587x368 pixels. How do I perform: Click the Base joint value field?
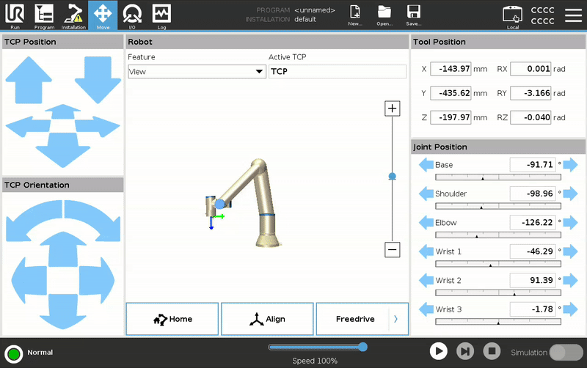click(533, 165)
